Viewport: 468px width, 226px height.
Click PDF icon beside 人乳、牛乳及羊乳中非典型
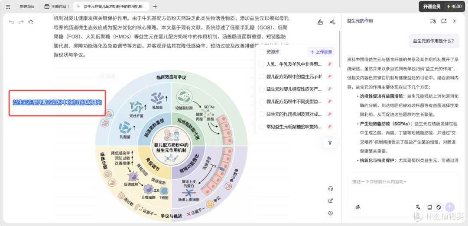[x=330, y=64]
